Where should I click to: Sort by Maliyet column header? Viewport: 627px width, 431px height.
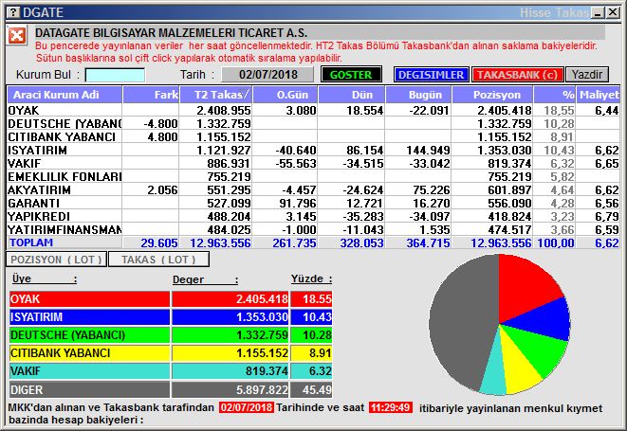pos(599,95)
